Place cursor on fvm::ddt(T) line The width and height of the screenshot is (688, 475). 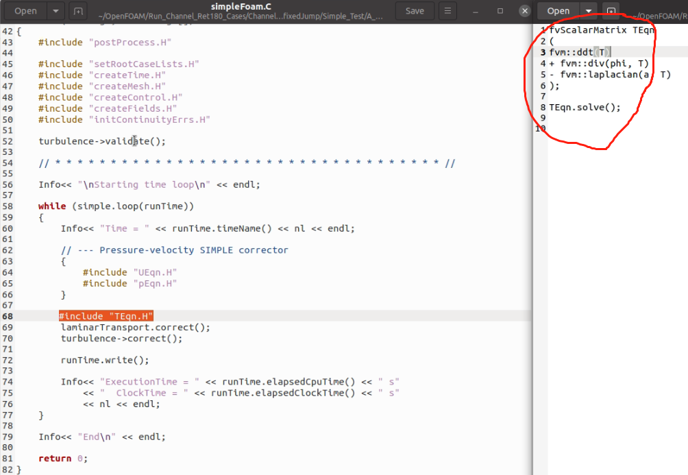click(579, 53)
